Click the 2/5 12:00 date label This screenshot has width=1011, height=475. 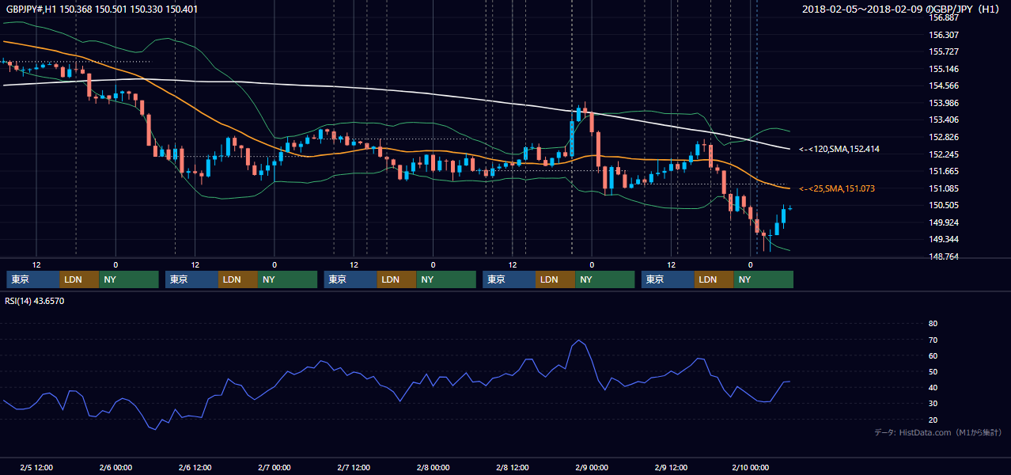36,467
